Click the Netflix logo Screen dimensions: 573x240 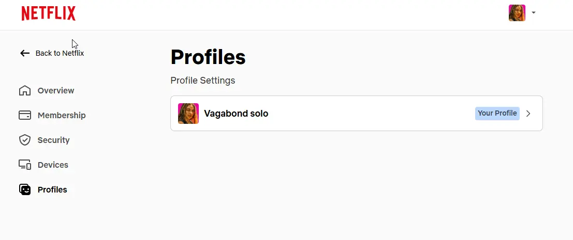[49, 13]
